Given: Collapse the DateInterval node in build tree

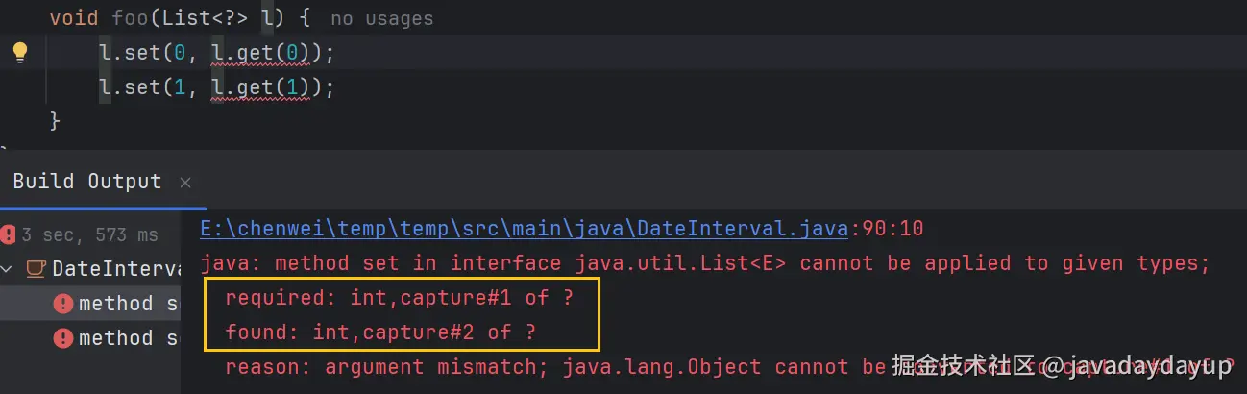Looking at the screenshot, I should (8, 268).
